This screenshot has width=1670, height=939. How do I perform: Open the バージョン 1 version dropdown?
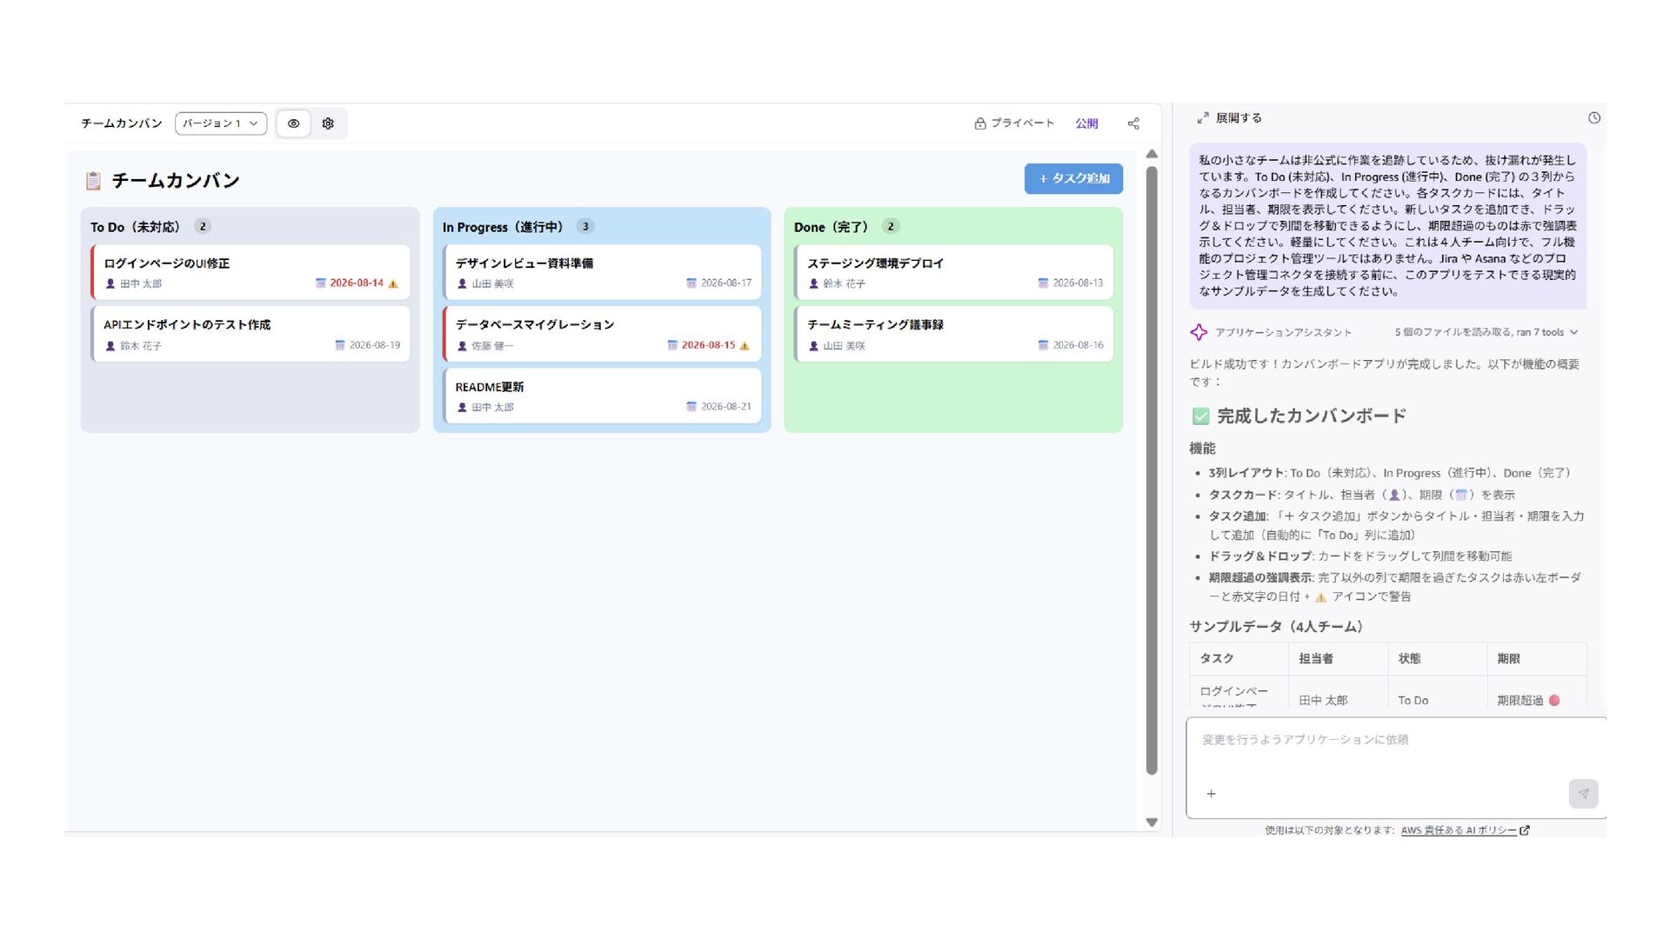point(221,123)
